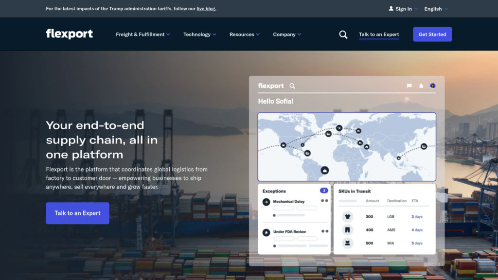The height and width of the screenshot is (280, 498).
Task: Open search in the Flexport dashboard preview
Action: pyautogui.click(x=292, y=86)
